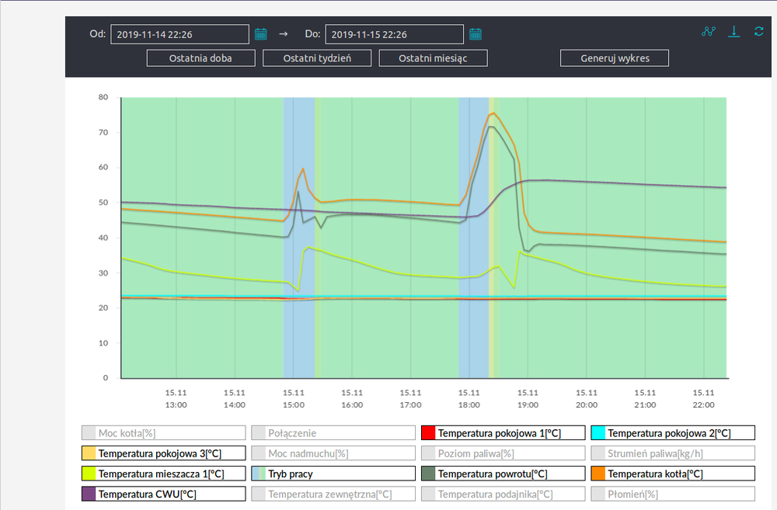
Task: Click the chart line-type icon
Action: (708, 32)
